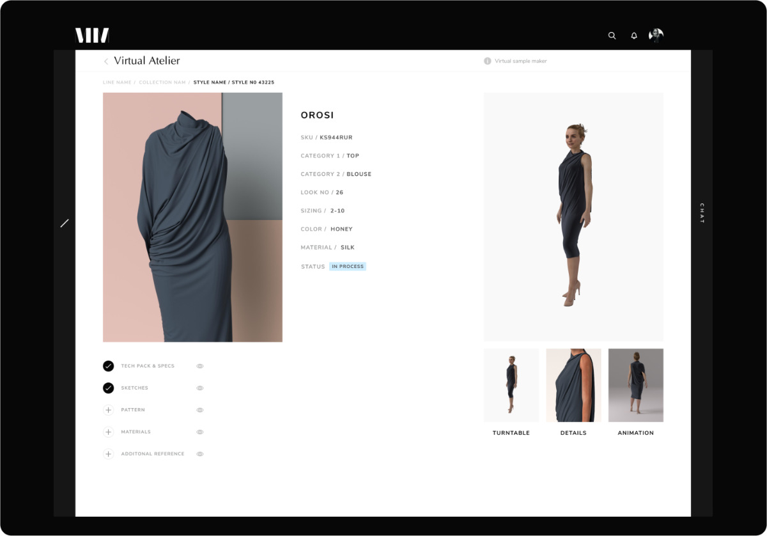Expand the Additional Reference plus icon
This screenshot has width=767, height=536.
point(109,454)
